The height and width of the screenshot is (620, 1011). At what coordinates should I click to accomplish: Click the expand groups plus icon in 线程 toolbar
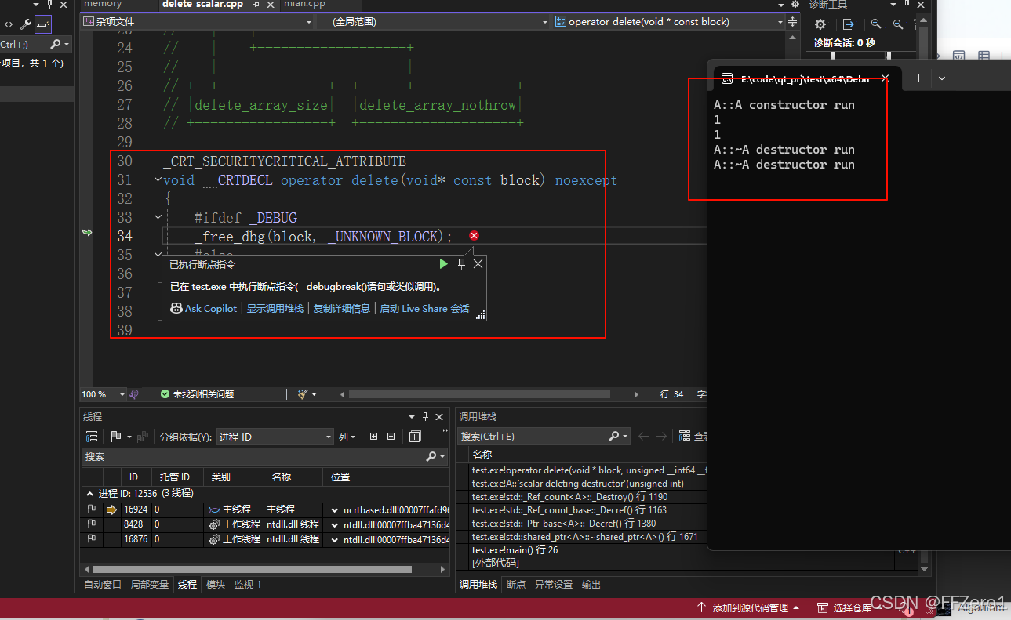coord(373,437)
